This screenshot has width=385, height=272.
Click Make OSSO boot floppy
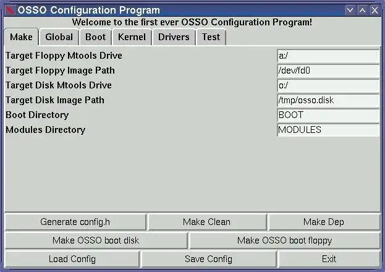click(x=284, y=240)
